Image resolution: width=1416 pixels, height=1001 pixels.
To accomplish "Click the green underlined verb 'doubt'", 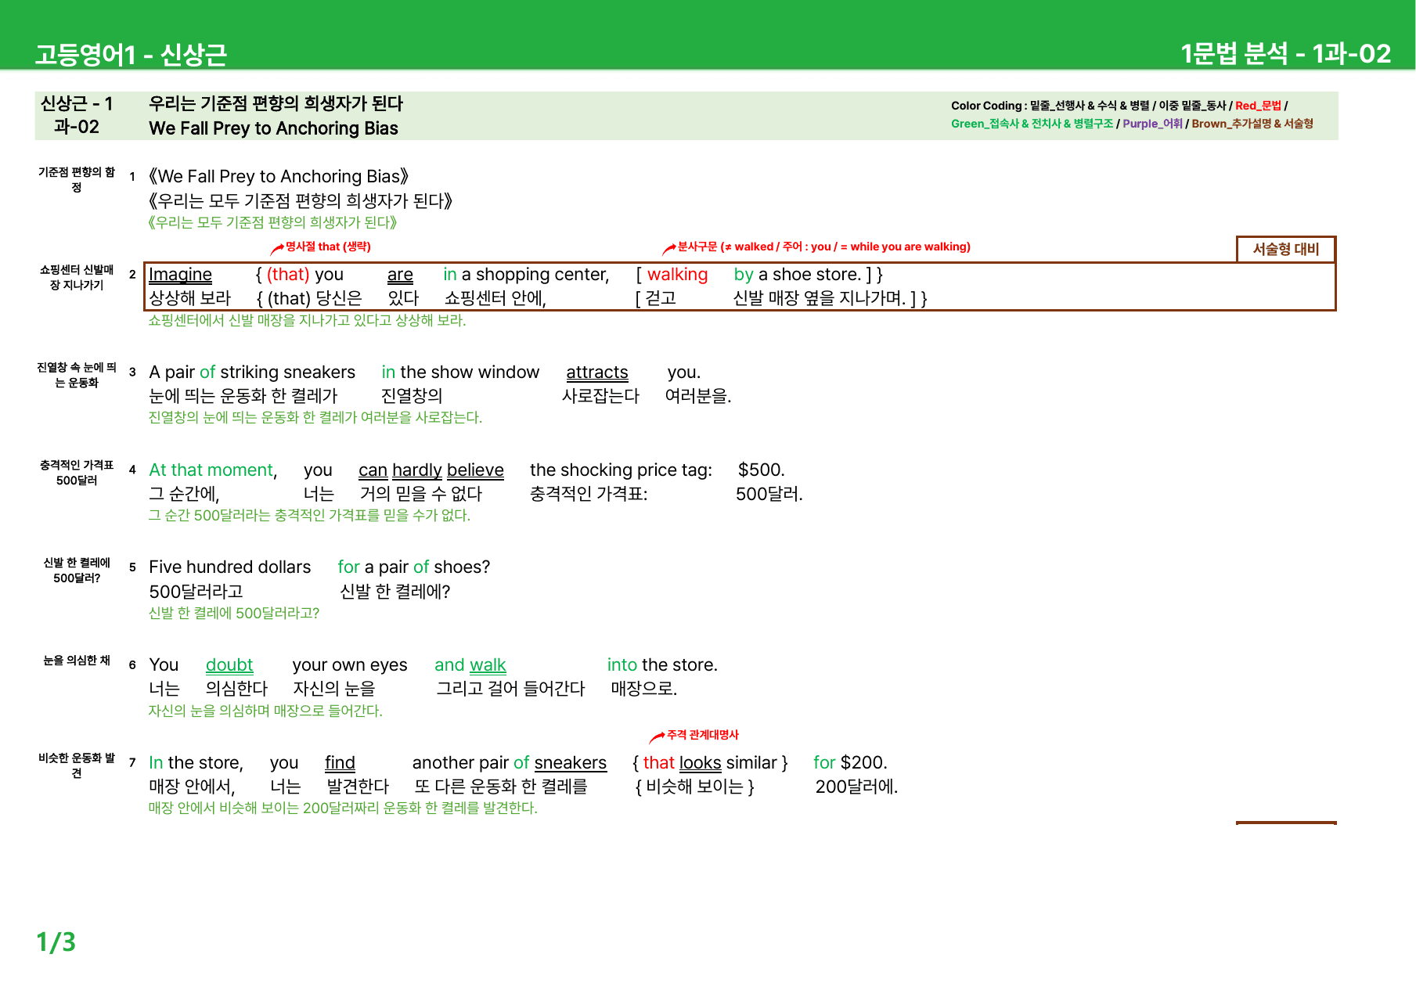I will coord(229,664).
